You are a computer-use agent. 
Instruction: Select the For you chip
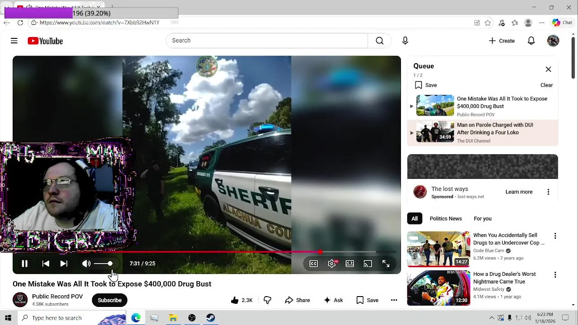point(483,218)
